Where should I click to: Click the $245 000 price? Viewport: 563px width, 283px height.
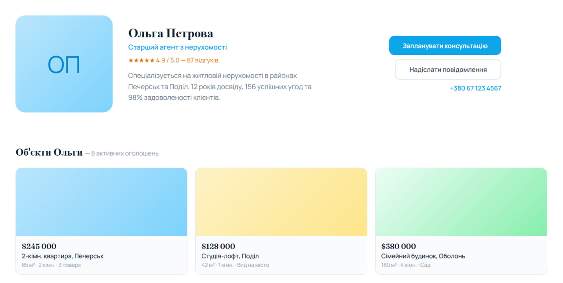(x=39, y=246)
